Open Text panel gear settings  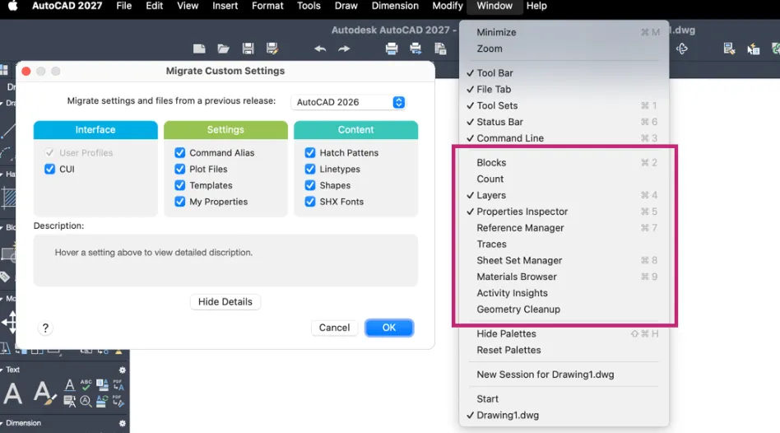pos(123,370)
